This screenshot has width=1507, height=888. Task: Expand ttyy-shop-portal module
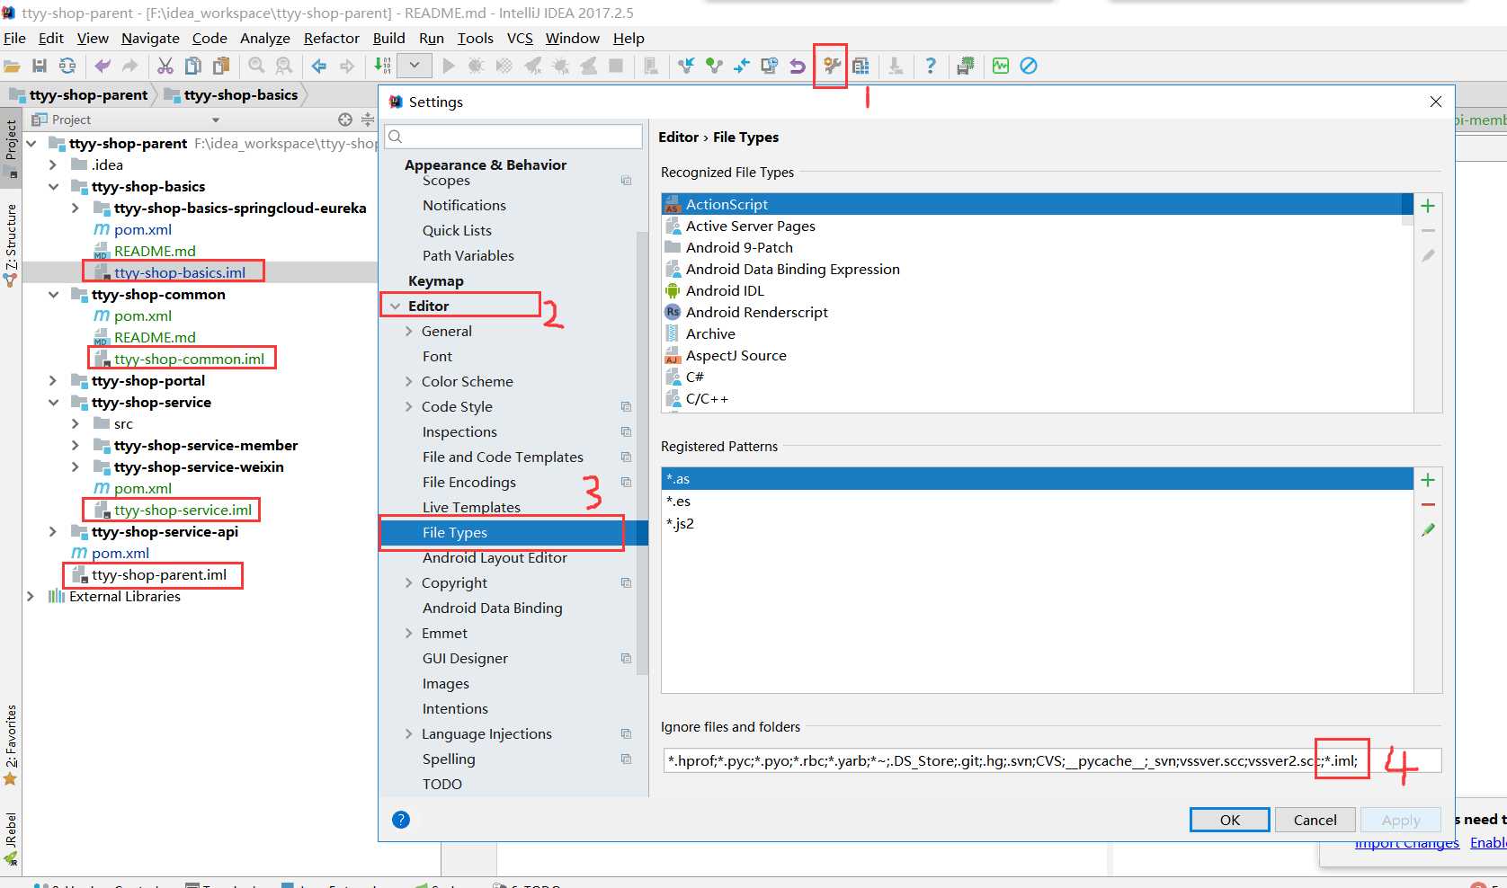pyautogui.click(x=53, y=380)
